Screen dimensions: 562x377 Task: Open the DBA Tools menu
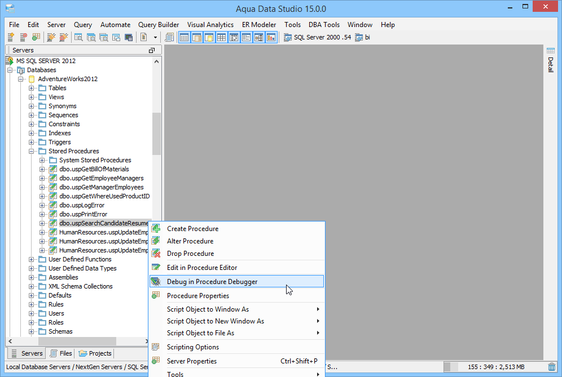pos(324,25)
